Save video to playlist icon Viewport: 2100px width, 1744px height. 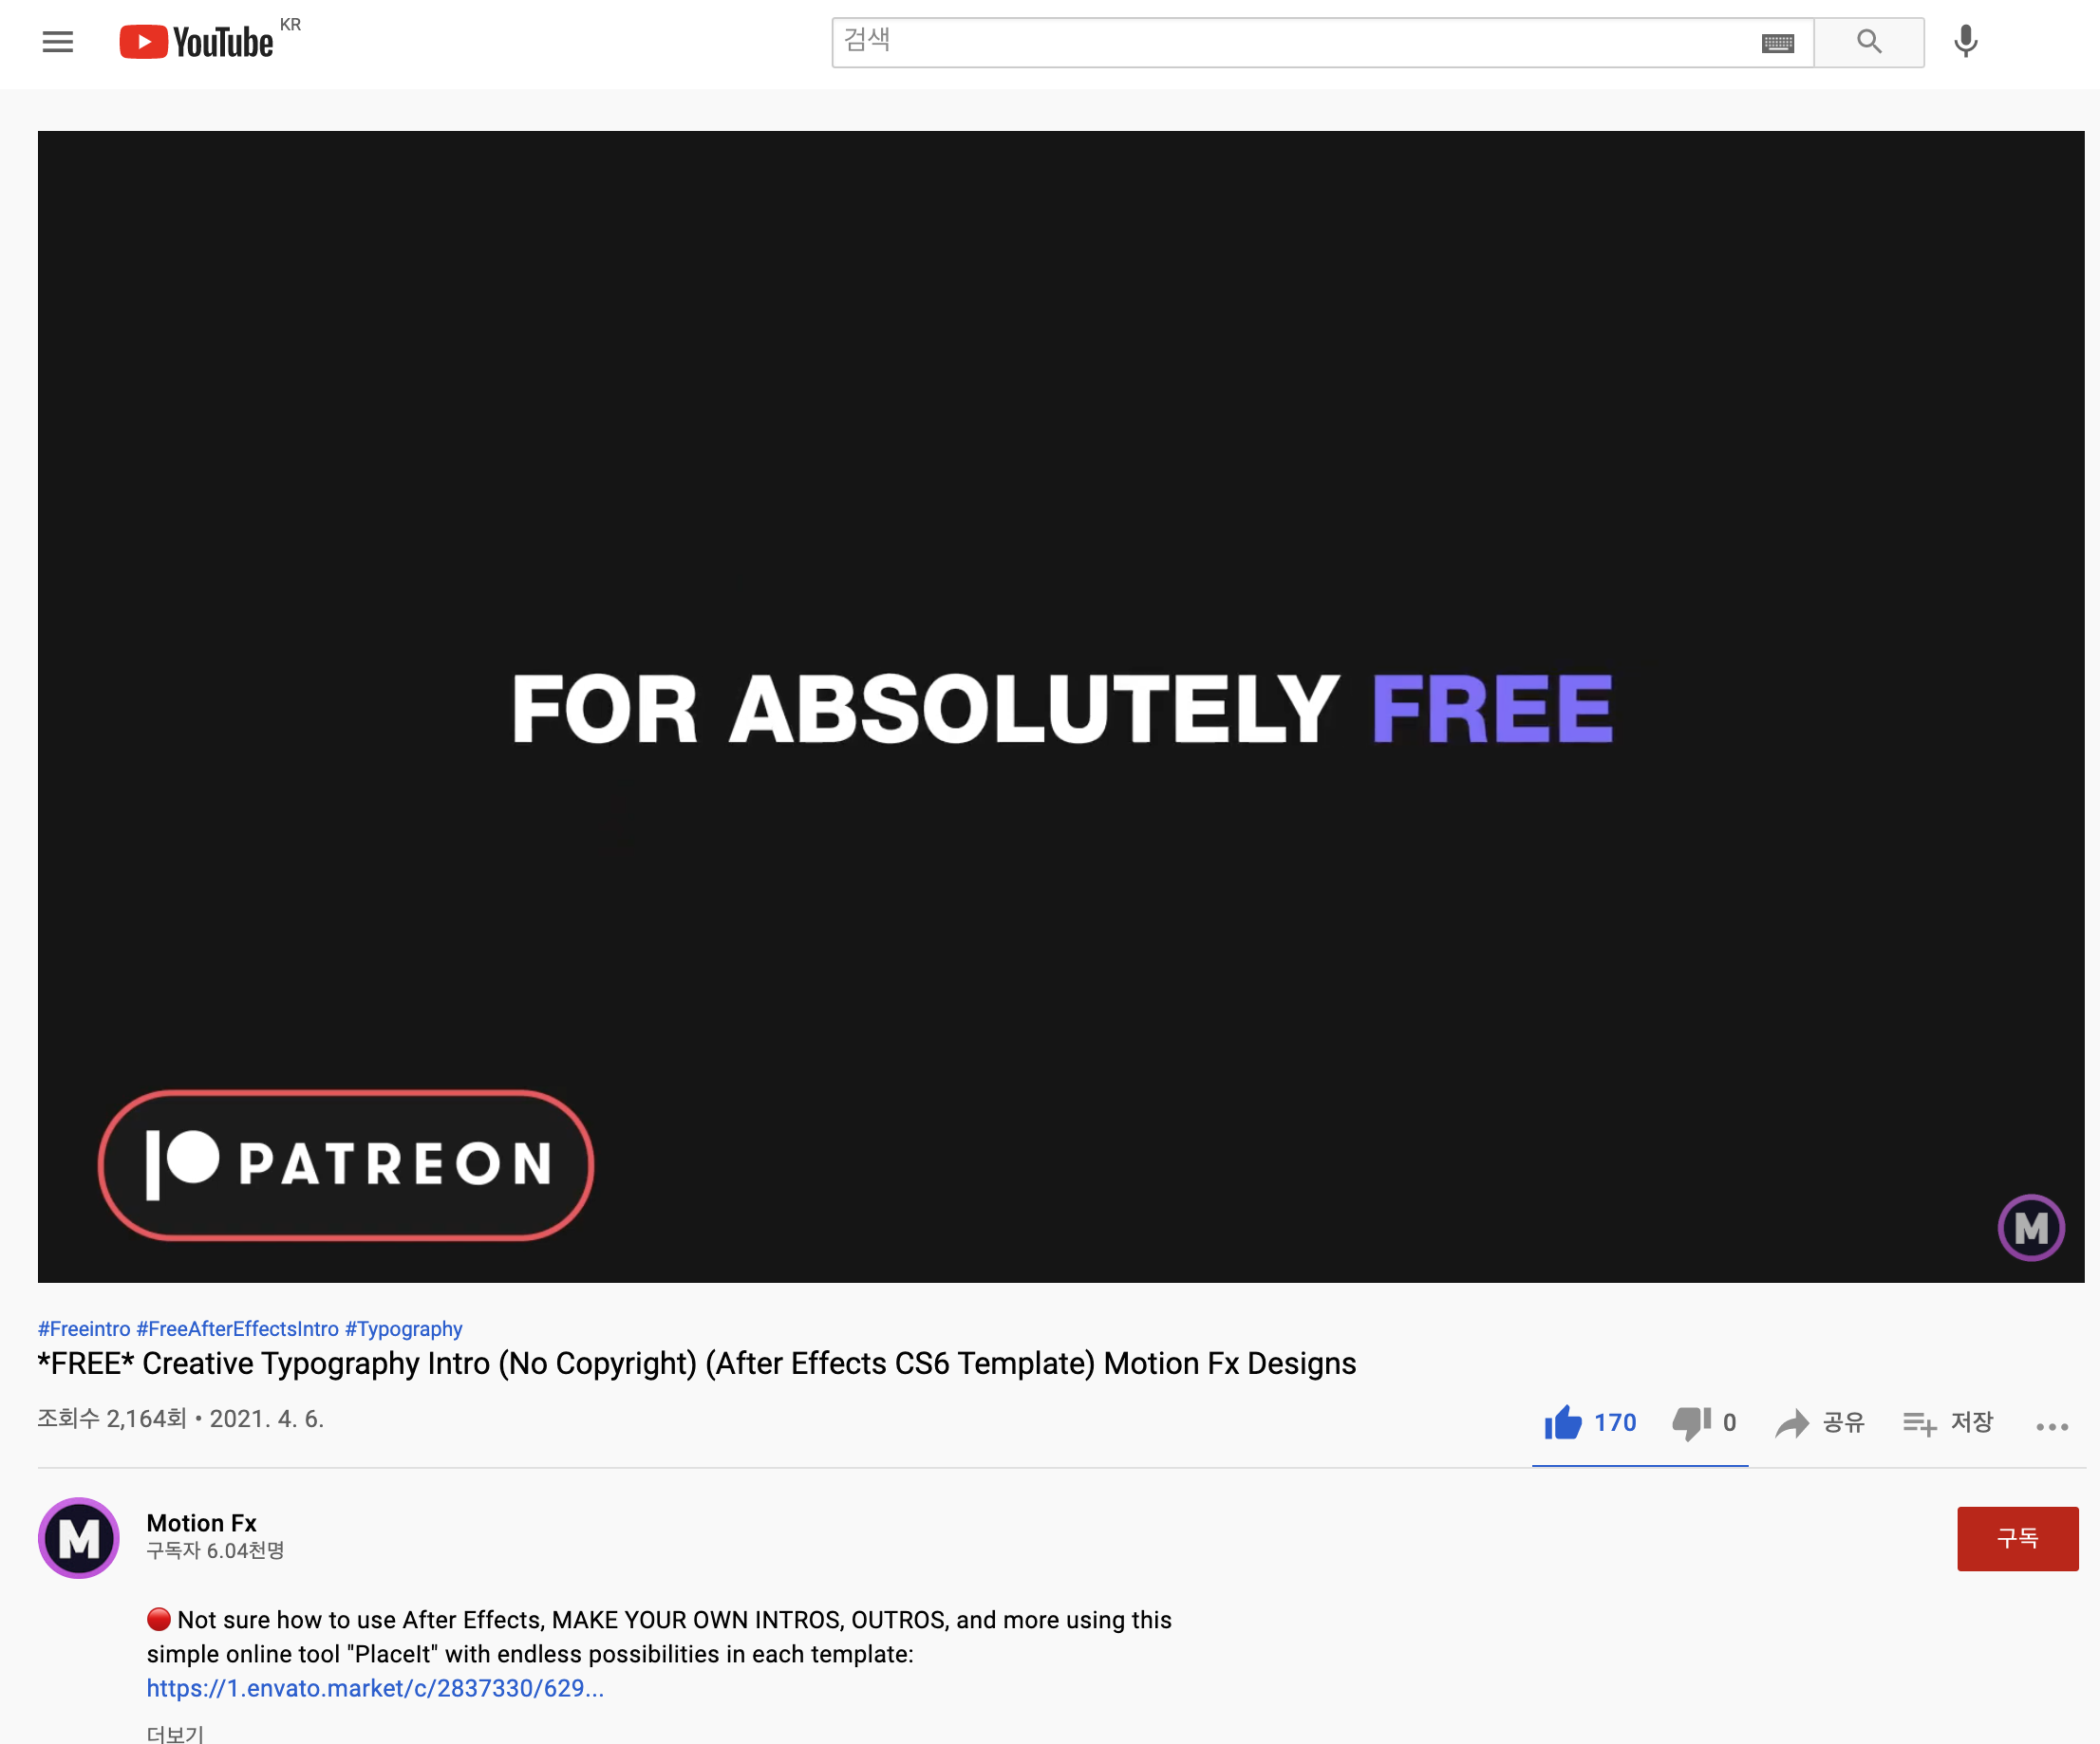click(x=1919, y=1423)
